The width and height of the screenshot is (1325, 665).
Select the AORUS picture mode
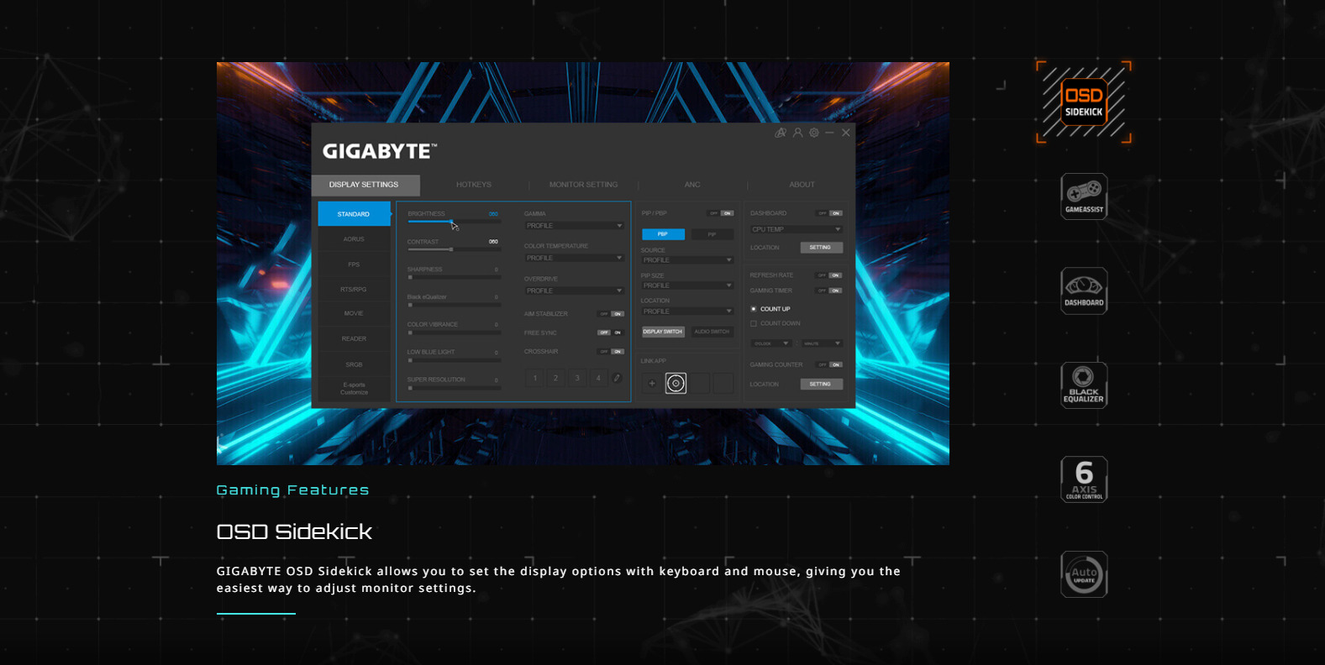coord(354,239)
